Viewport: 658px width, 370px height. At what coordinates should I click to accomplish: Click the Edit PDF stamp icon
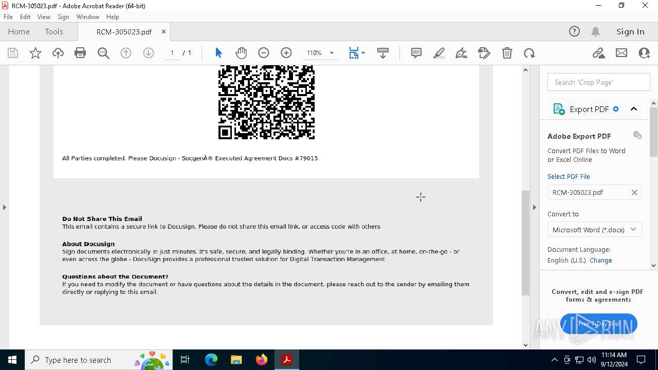(x=484, y=53)
